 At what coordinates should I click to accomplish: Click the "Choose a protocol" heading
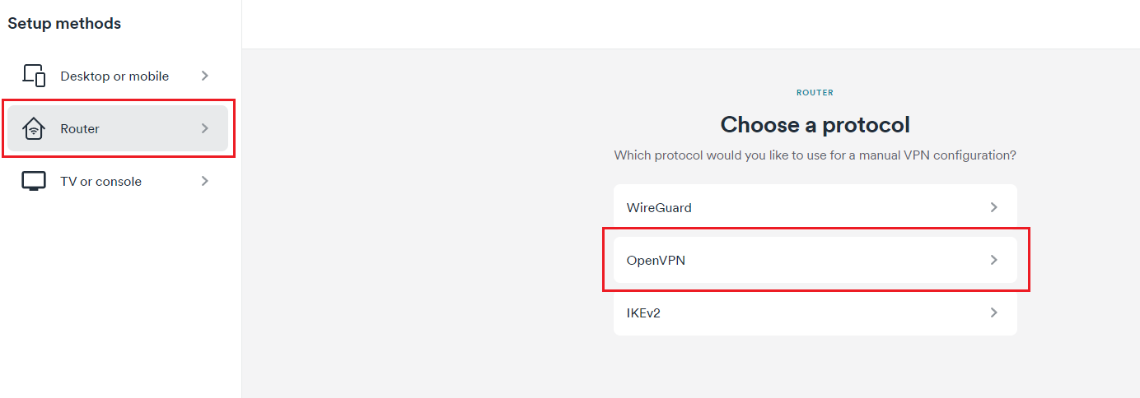click(815, 124)
